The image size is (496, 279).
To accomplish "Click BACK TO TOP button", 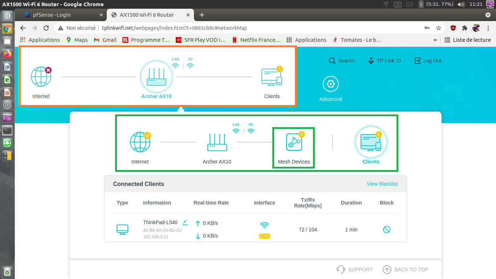I will coord(406,270).
